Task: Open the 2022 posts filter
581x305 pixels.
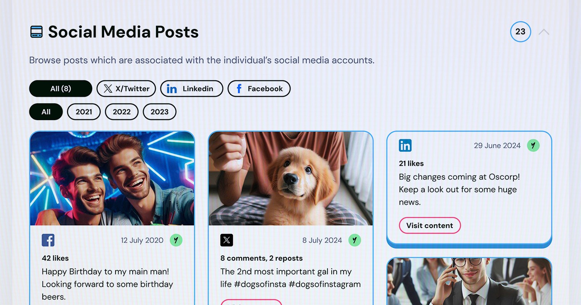Action: click(x=122, y=112)
